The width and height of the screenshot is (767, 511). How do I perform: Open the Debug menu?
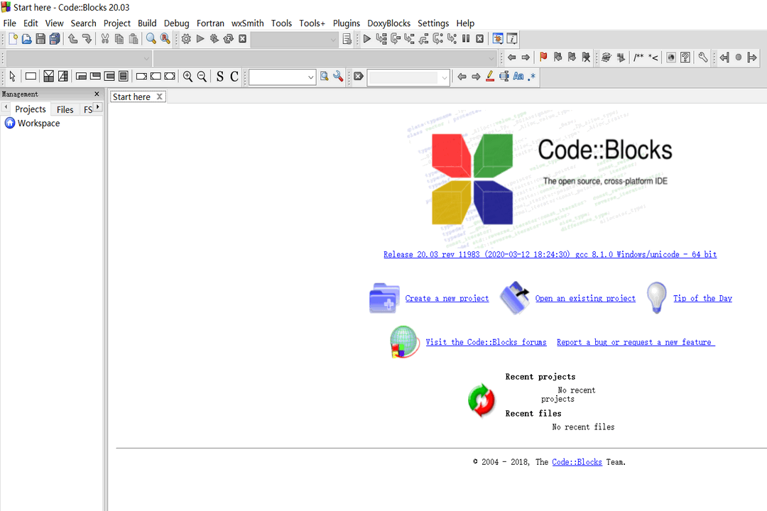pyautogui.click(x=177, y=23)
